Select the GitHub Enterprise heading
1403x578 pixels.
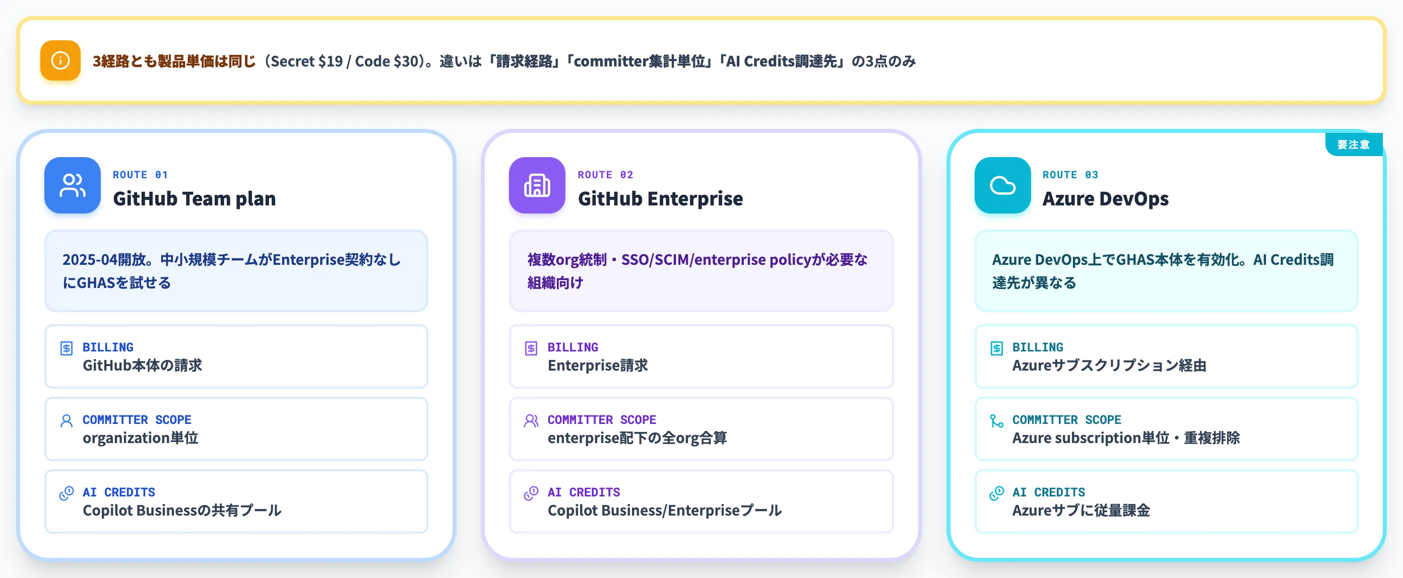pos(660,199)
